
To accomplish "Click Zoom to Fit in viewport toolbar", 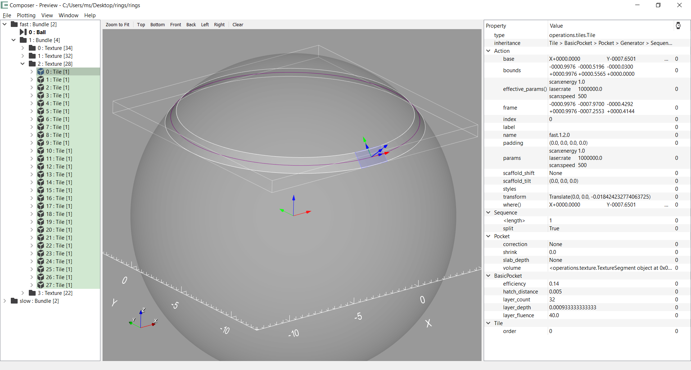I will [x=117, y=24].
